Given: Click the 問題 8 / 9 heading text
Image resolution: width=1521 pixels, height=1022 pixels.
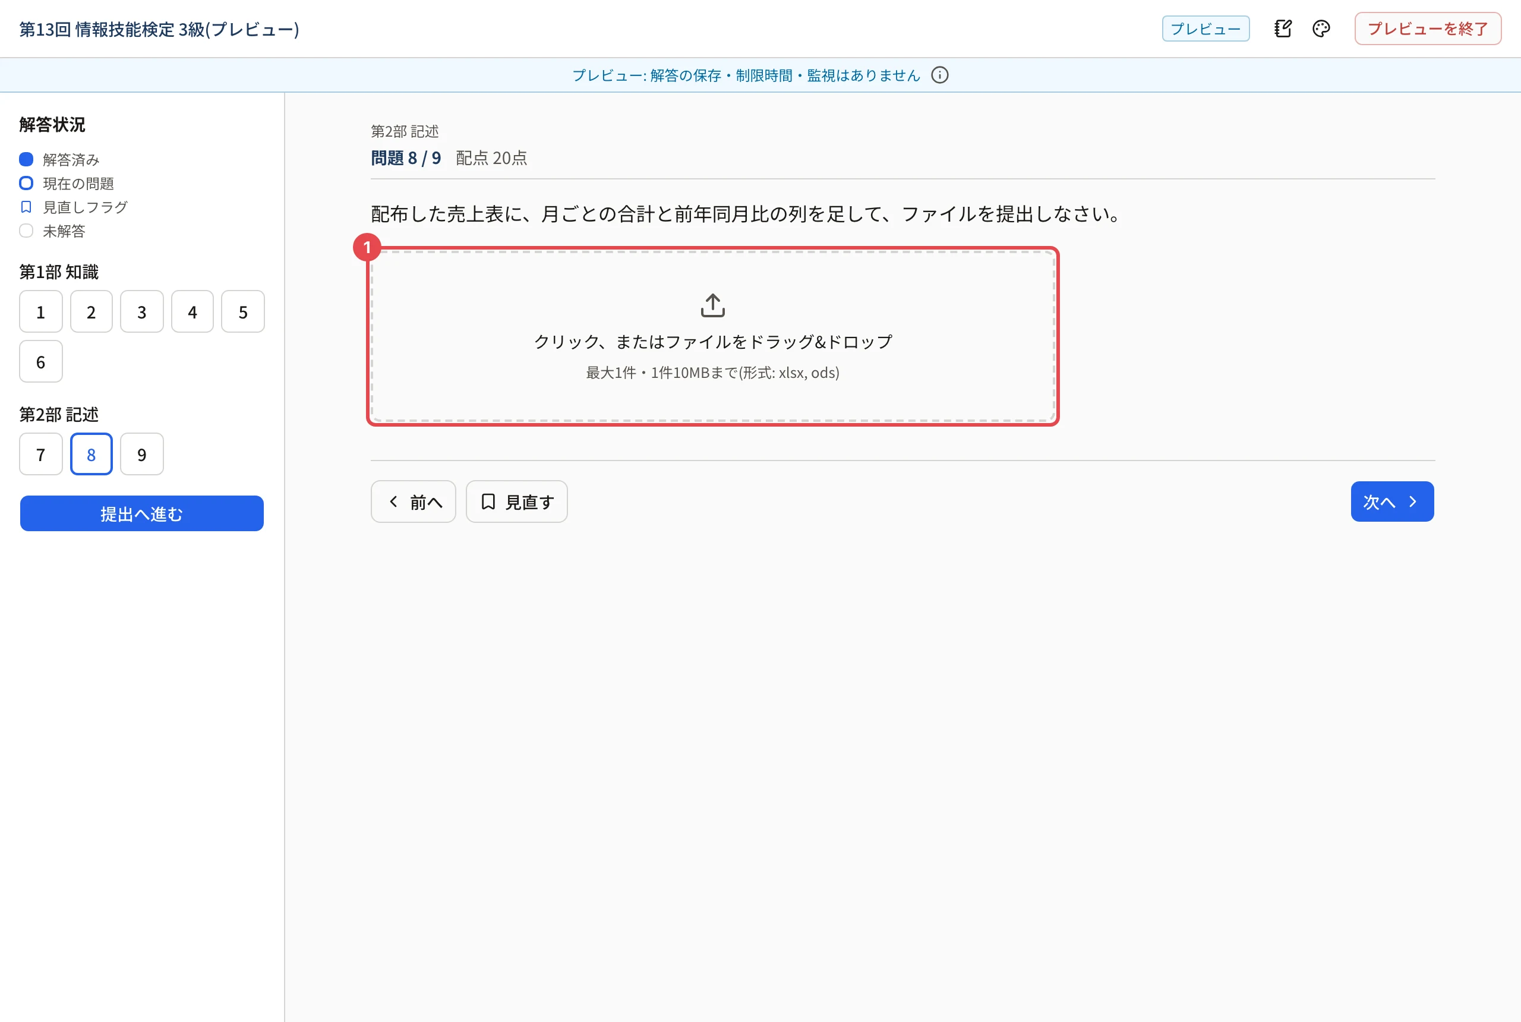Looking at the screenshot, I should pos(406,159).
